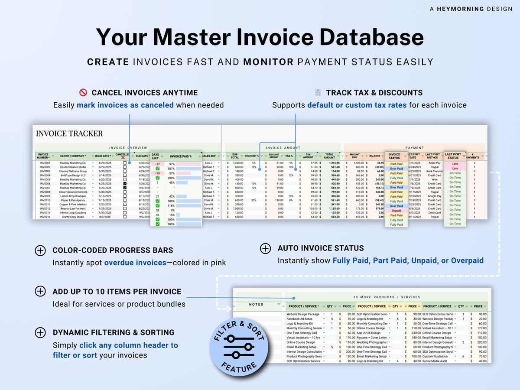This screenshot has height=390, width=520.
Task: Click the filter icon on Client / Company header
Action: [x=93, y=156]
